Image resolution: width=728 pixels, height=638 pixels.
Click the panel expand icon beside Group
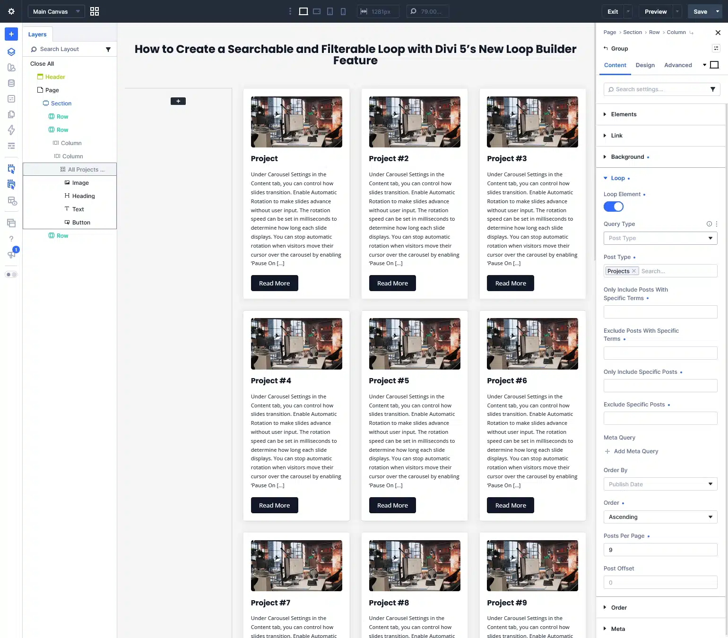click(716, 48)
